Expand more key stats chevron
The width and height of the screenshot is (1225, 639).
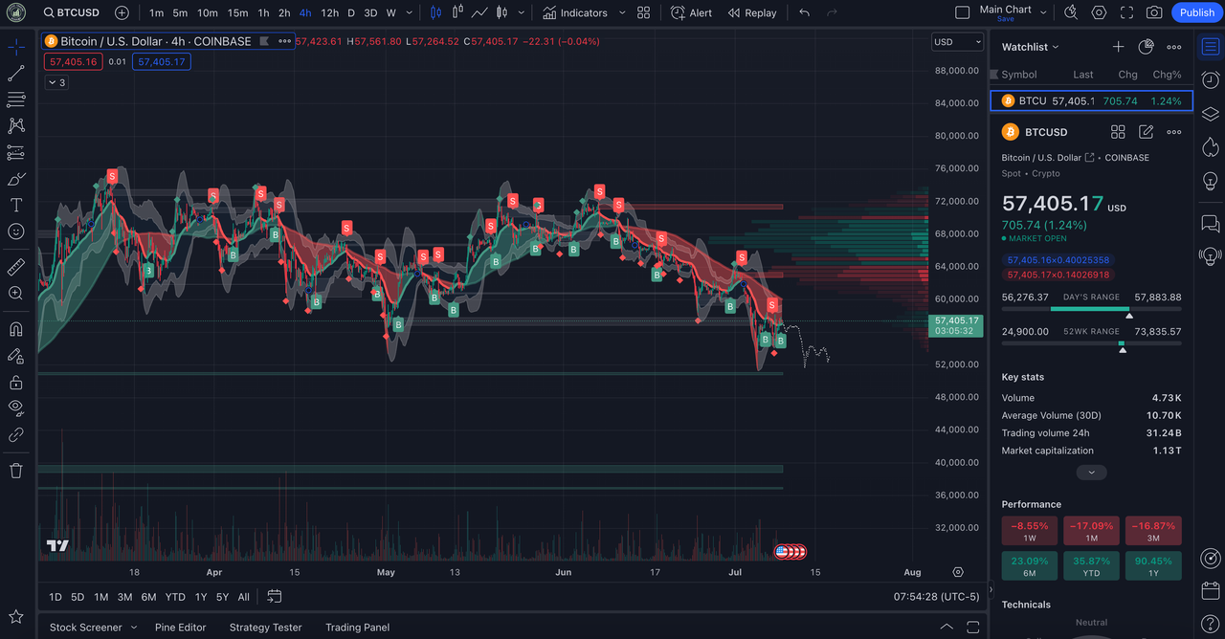[1091, 473]
